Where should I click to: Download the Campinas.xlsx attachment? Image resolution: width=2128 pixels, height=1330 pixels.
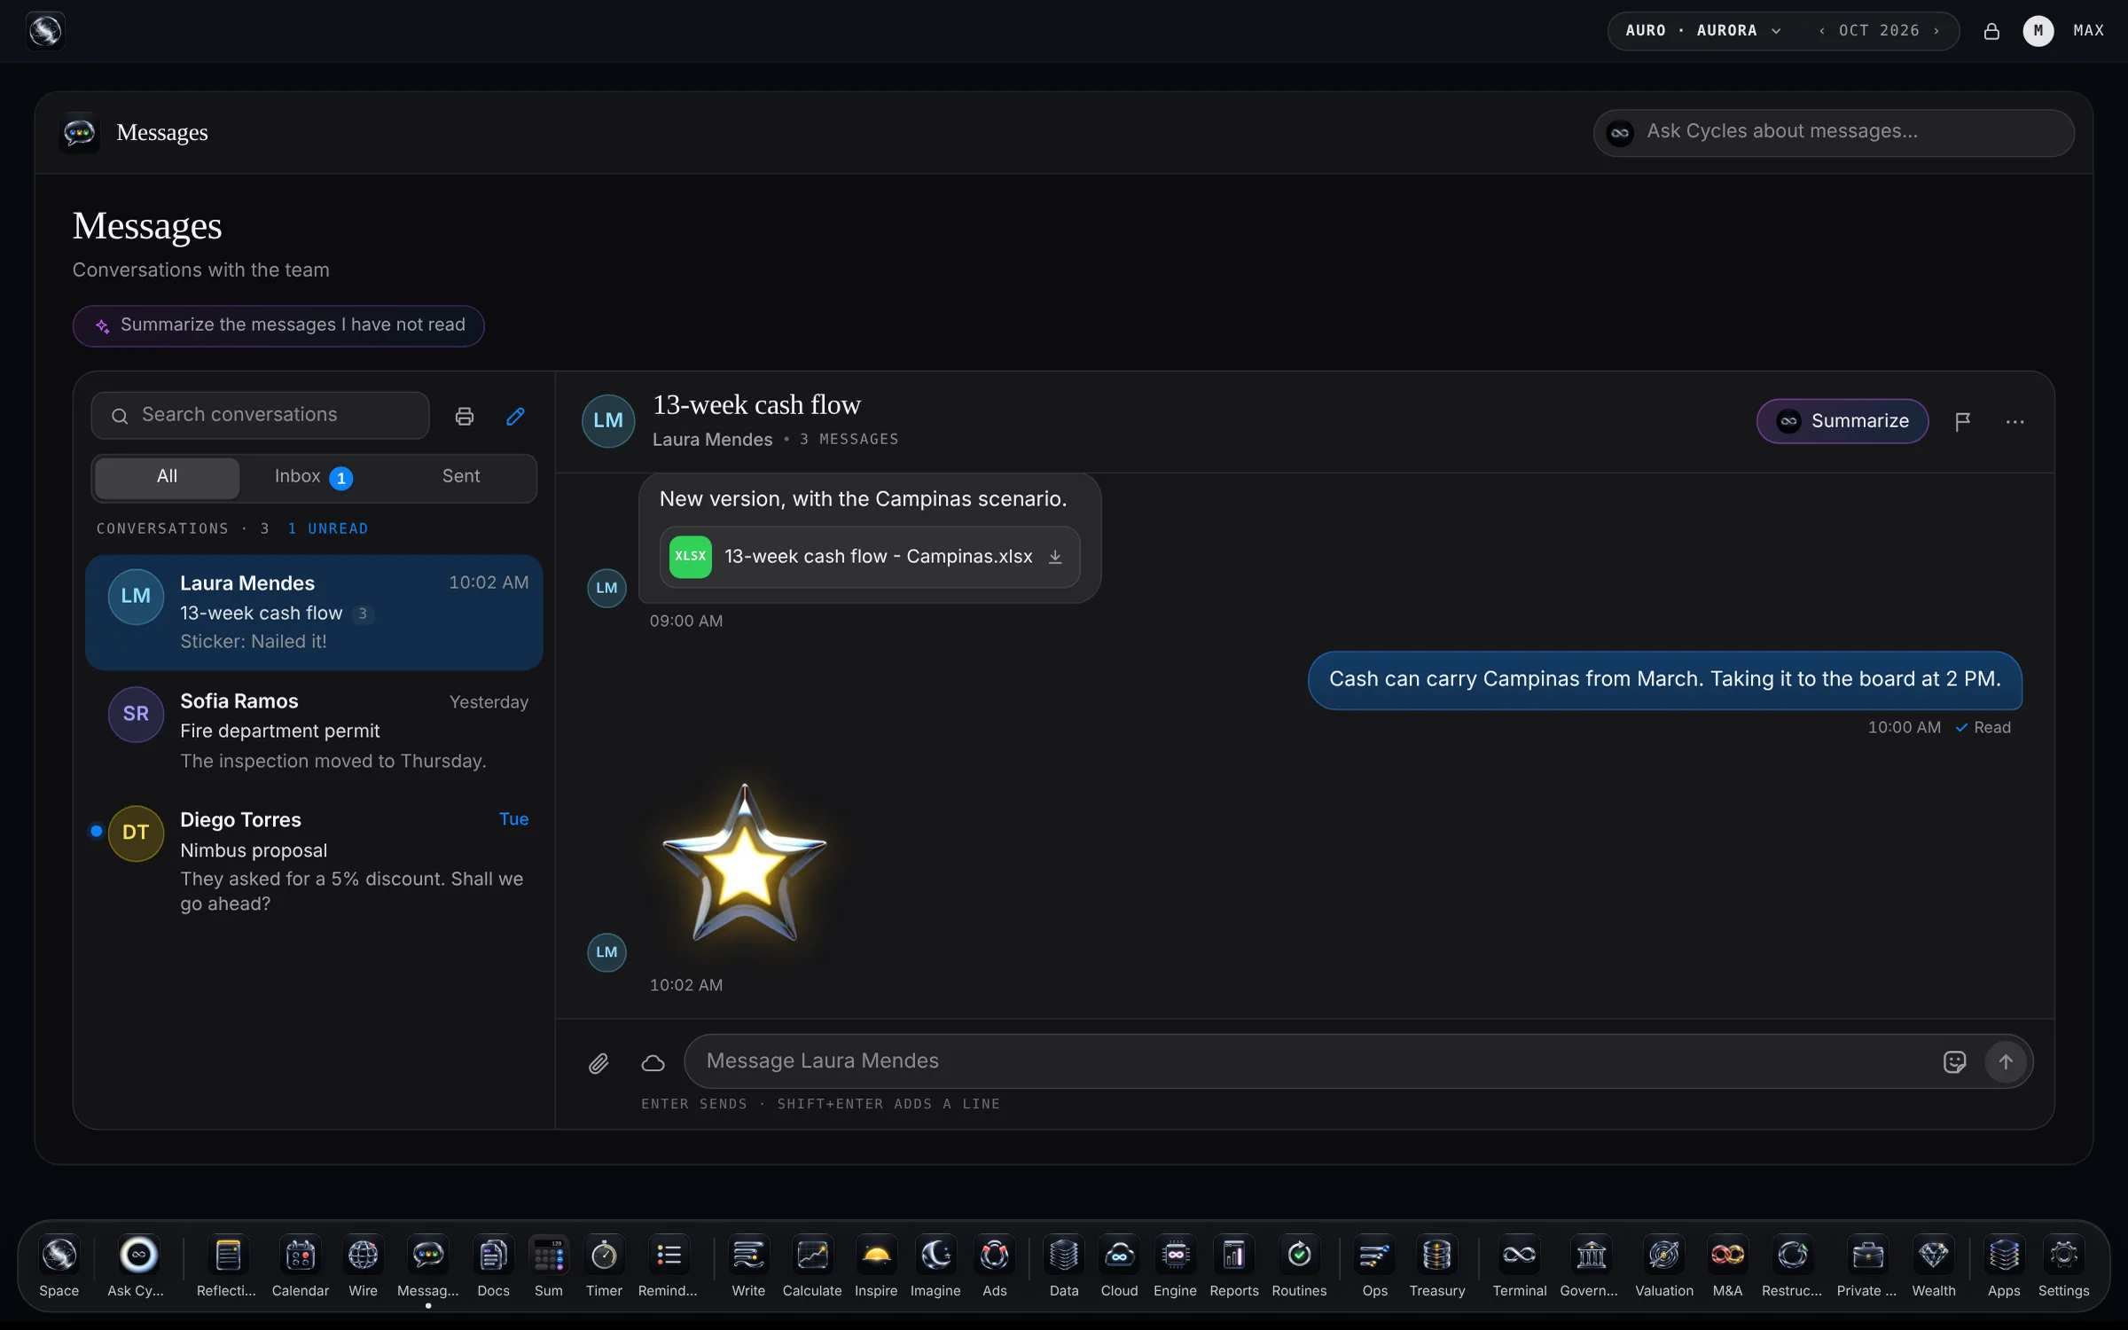point(1055,557)
